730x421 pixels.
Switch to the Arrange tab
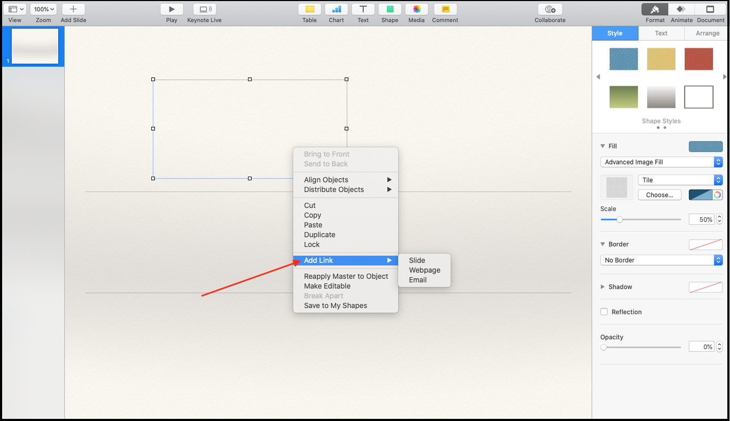point(707,33)
